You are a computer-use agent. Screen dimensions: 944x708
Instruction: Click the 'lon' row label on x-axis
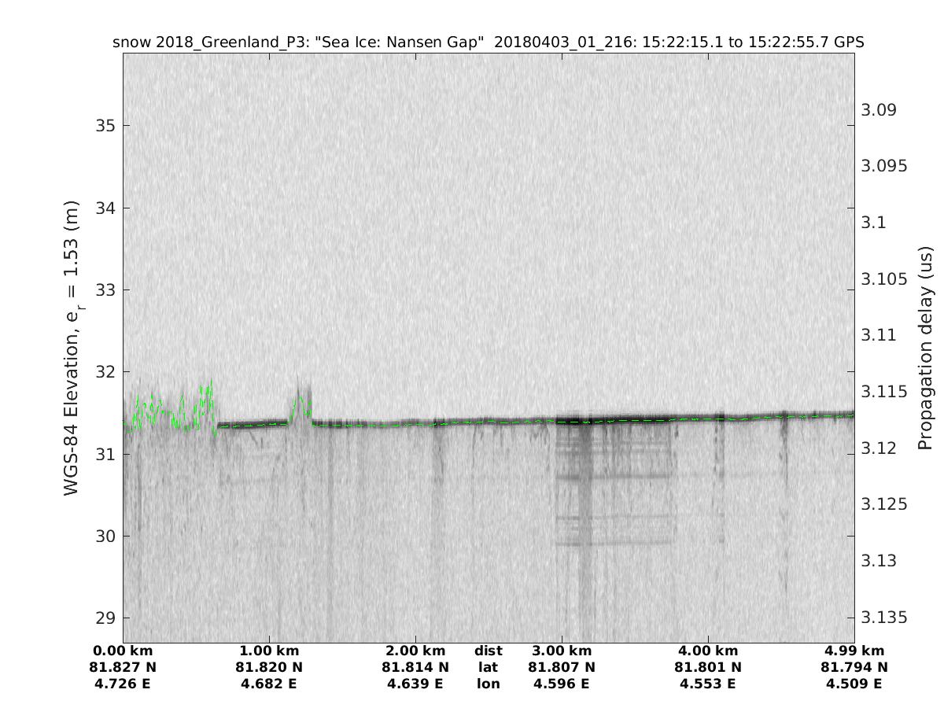488,684
